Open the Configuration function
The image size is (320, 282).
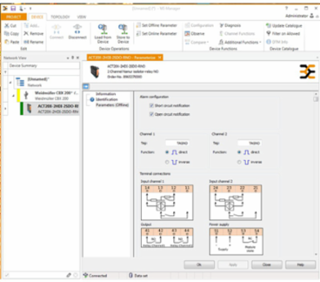[x=199, y=25]
